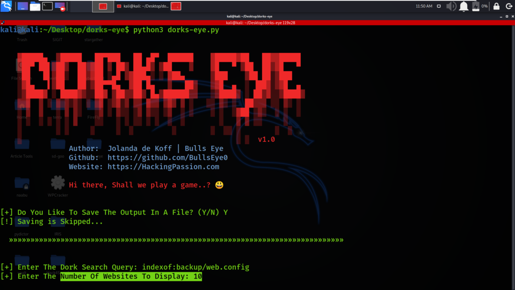Click the Dork Search Query prompt line

tap(125, 267)
